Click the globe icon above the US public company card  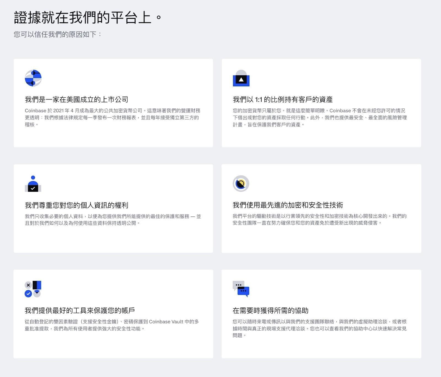click(33, 78)
